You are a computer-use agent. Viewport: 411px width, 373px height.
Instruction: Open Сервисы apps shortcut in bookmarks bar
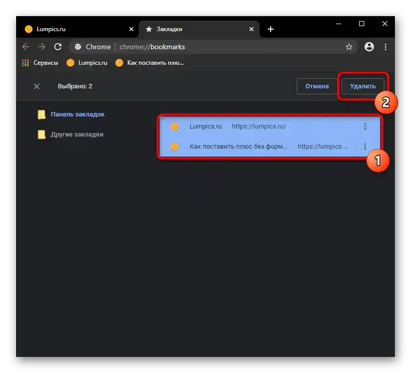[40, 63]
